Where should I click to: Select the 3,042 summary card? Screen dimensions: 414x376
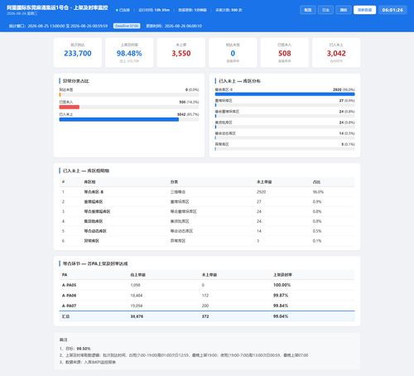[x=336, y=53]
